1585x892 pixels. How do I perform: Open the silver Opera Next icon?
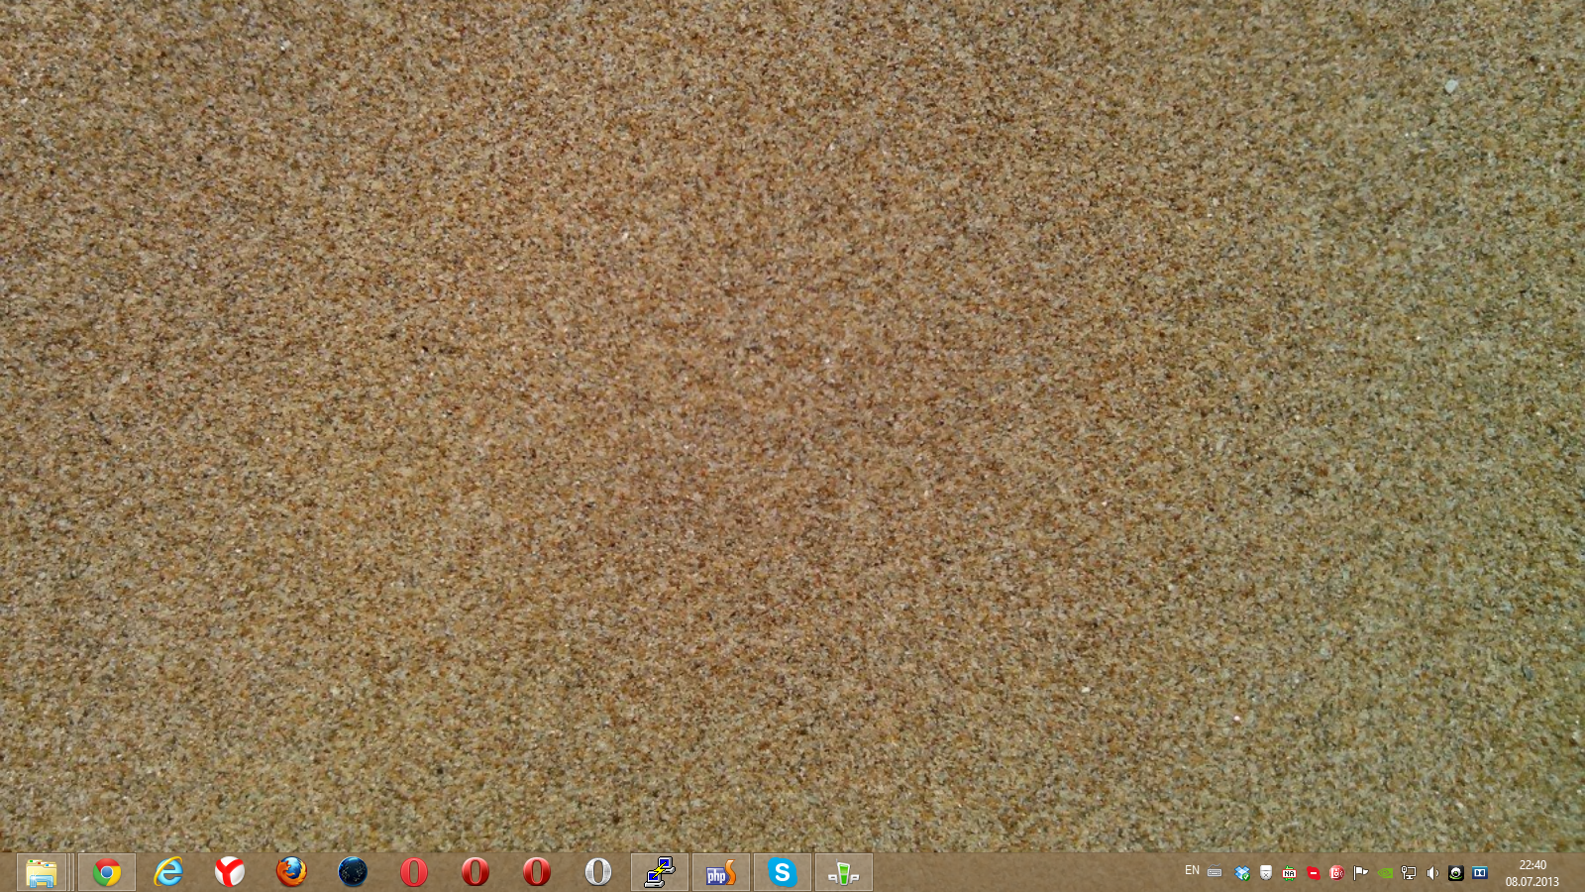597,872
